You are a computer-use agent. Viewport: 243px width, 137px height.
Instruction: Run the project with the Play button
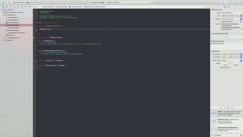3,2
